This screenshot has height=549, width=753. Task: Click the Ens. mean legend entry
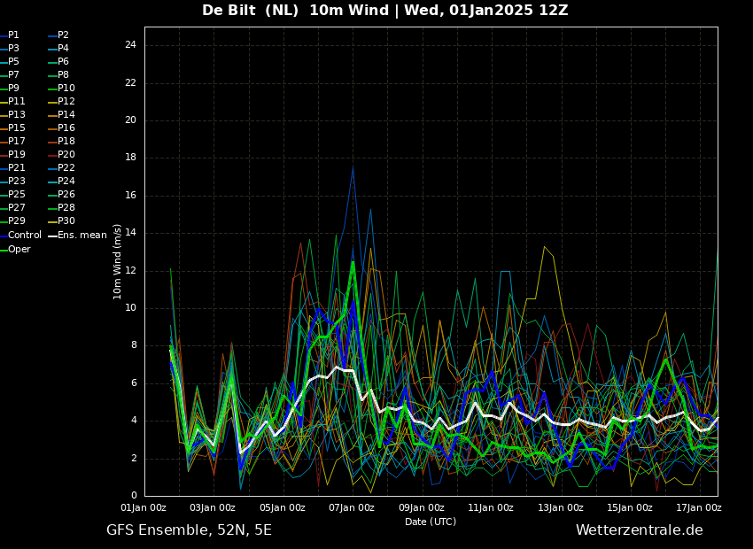pyautogui.click(x=82, y=236)
